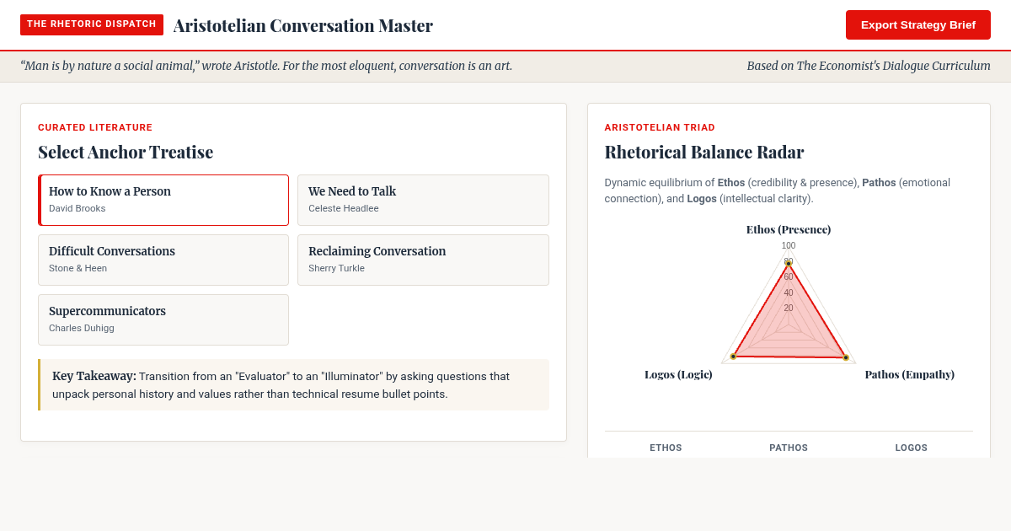
Task: Click the Pathos (Empathy) axis label
Action: tap(909, 374)
